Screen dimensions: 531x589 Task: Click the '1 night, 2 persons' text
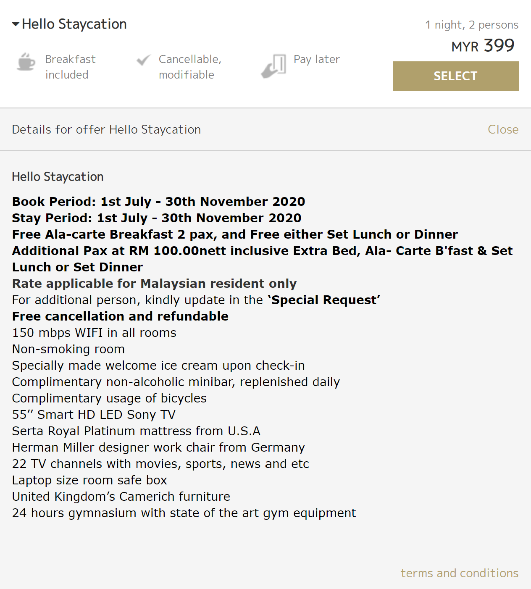471,25
